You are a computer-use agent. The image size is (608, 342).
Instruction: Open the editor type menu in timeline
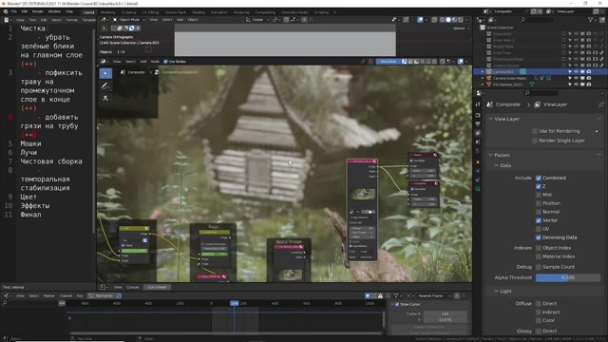7,295
